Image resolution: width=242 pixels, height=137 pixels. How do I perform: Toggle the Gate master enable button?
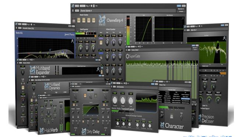point(79,20)
